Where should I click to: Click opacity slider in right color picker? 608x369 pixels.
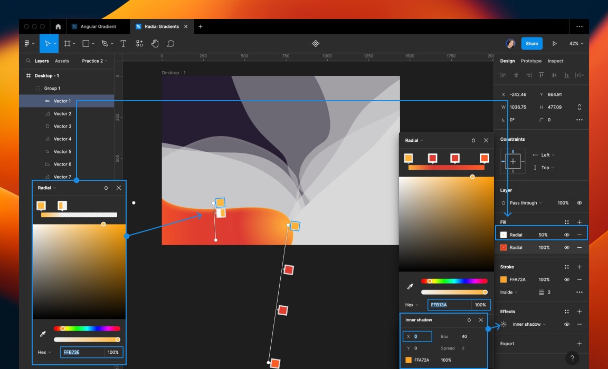tap(454, 292)
